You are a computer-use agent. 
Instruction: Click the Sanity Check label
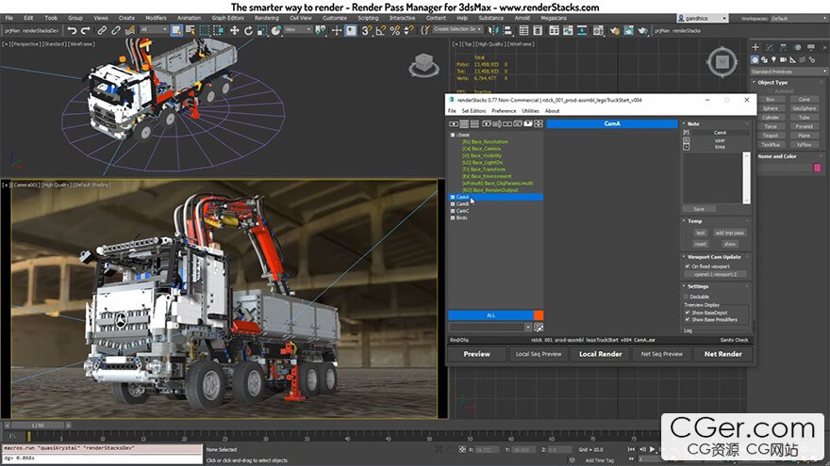click(734, 340)
